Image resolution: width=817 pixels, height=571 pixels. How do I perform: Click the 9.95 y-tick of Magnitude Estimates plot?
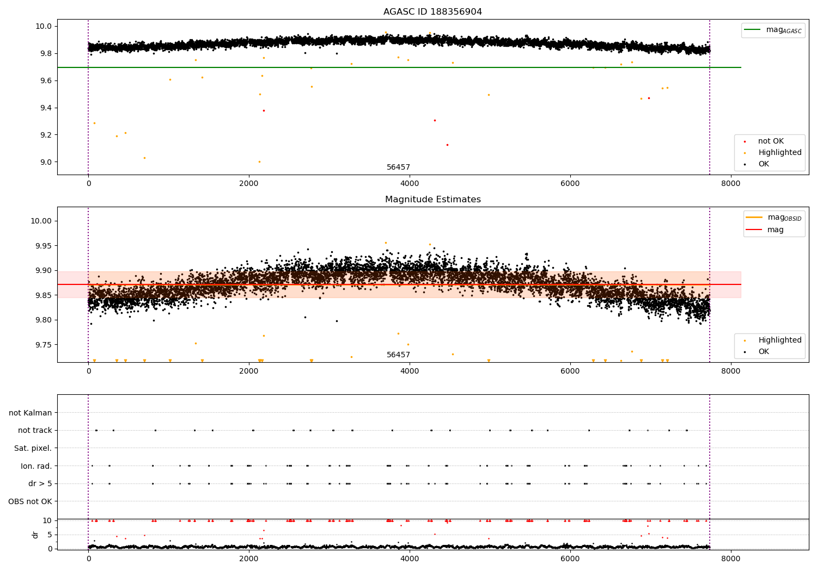pyautogui.click(x=45, y=246)
